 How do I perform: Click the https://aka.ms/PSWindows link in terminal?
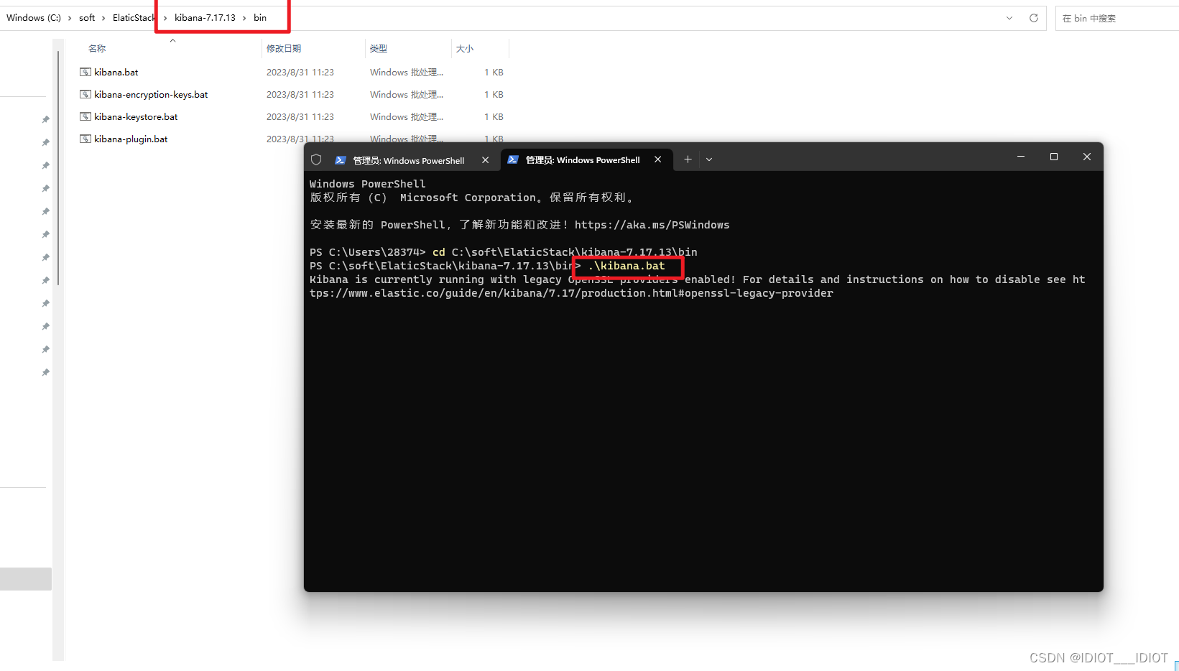(x=652, y=225)
